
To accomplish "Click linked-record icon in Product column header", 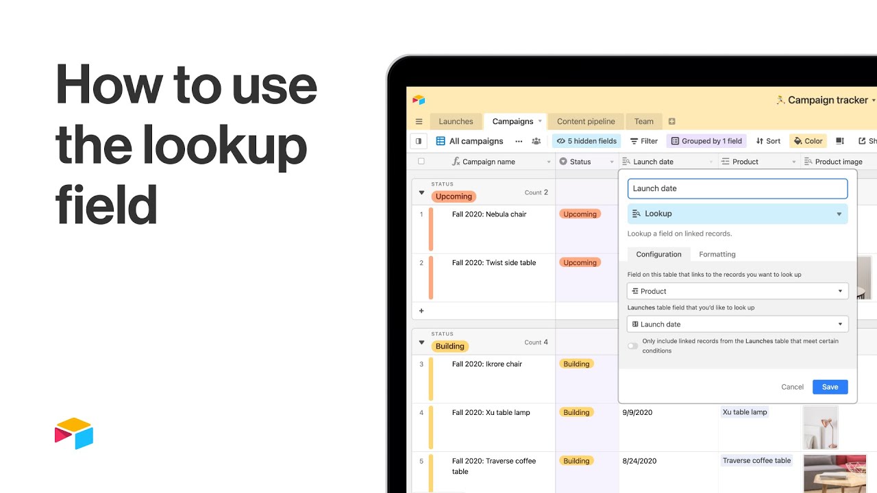I will 726,162.
